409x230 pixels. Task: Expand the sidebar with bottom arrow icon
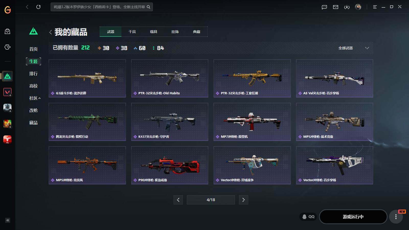click(x=8, y=220)
